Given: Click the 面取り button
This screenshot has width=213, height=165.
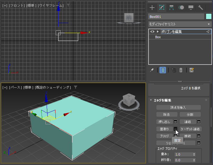Looking at the screenshot, I should [165, 129].
